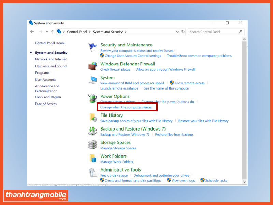Open the System monitor icon
273x205 pixels.
pyautogui.click(x=92, y=80)
